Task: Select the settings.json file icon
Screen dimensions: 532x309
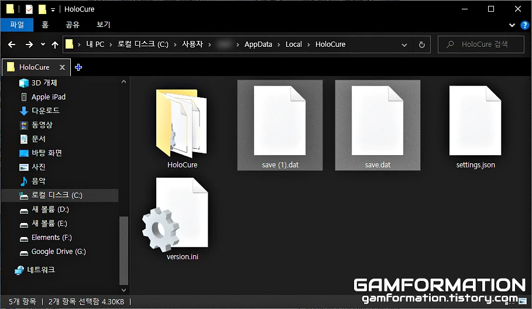Action: [x=475, y=121]
